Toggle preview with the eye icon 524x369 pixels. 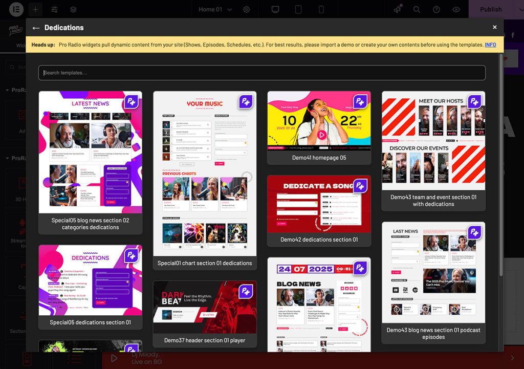pos(456,9)
